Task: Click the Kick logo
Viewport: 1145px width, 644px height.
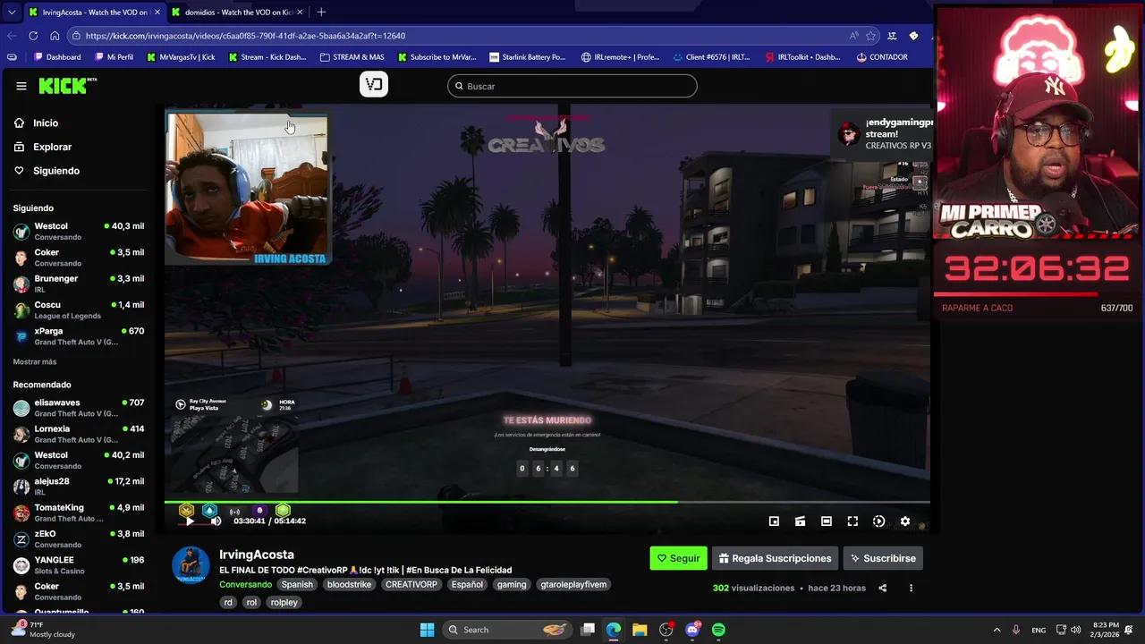Action: pos(67,86)
